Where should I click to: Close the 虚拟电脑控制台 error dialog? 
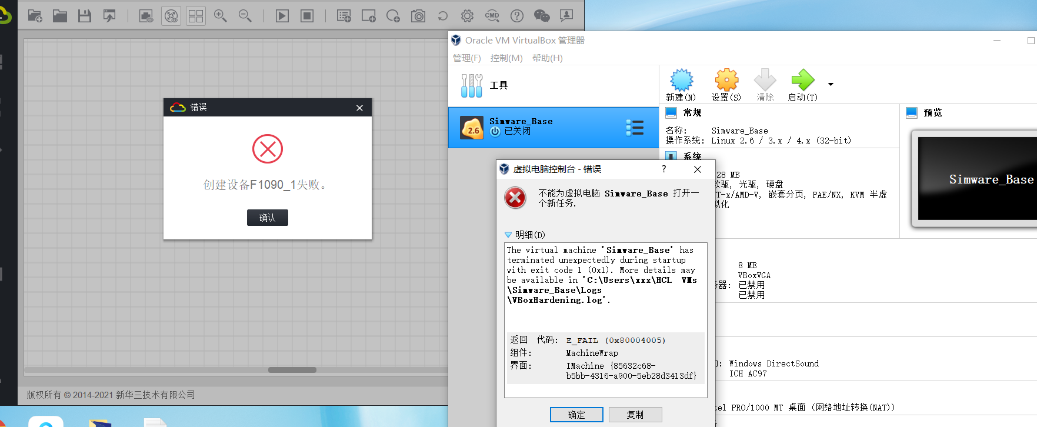tap(698, 169)
